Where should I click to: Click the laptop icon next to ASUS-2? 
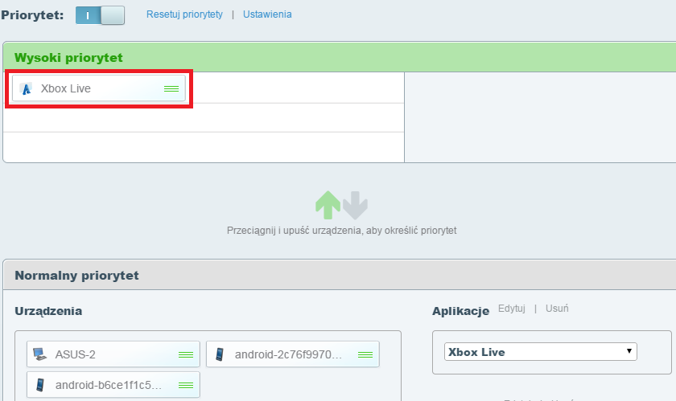pos(39,354)
